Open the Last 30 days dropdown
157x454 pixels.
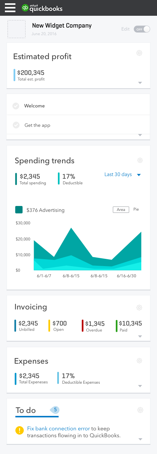(123, 174)
